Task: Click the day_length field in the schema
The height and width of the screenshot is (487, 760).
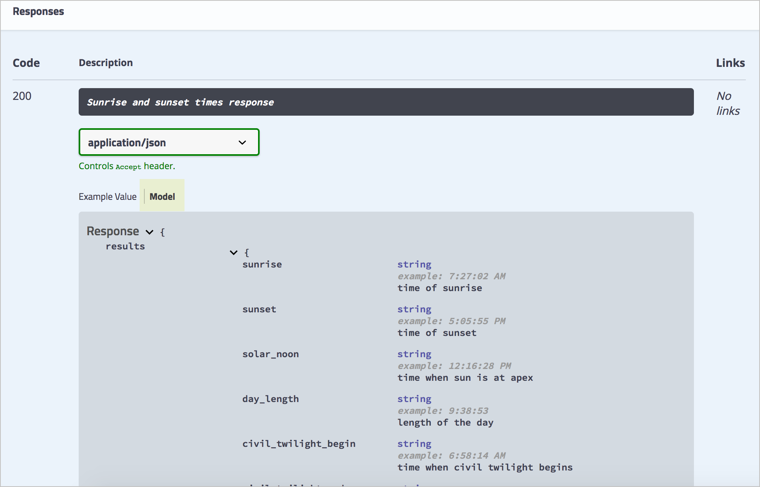Action: (x=270, y=398)
